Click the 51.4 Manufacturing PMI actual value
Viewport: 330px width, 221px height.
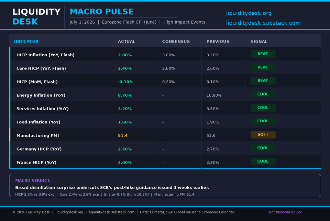tap(123, 135)
